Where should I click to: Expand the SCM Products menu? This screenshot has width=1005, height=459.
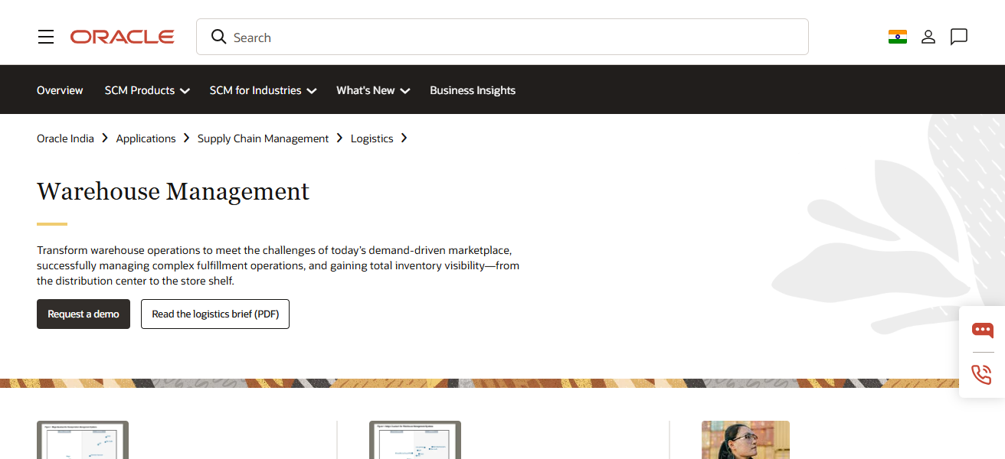coord(147,90)
